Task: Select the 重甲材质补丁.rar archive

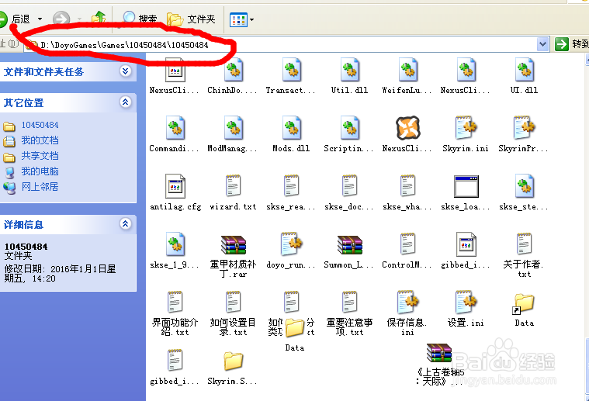Action: pos(233,255)
